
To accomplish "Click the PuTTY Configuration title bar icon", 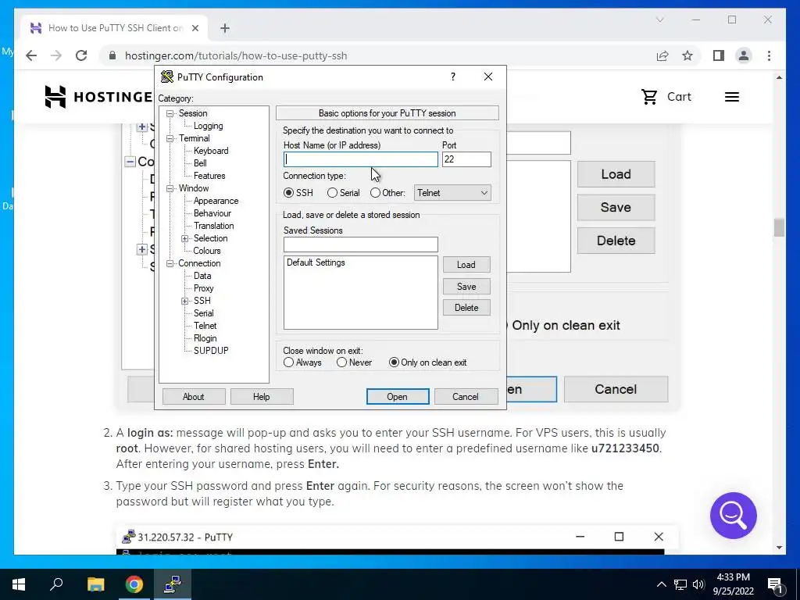I will (167, 77).
